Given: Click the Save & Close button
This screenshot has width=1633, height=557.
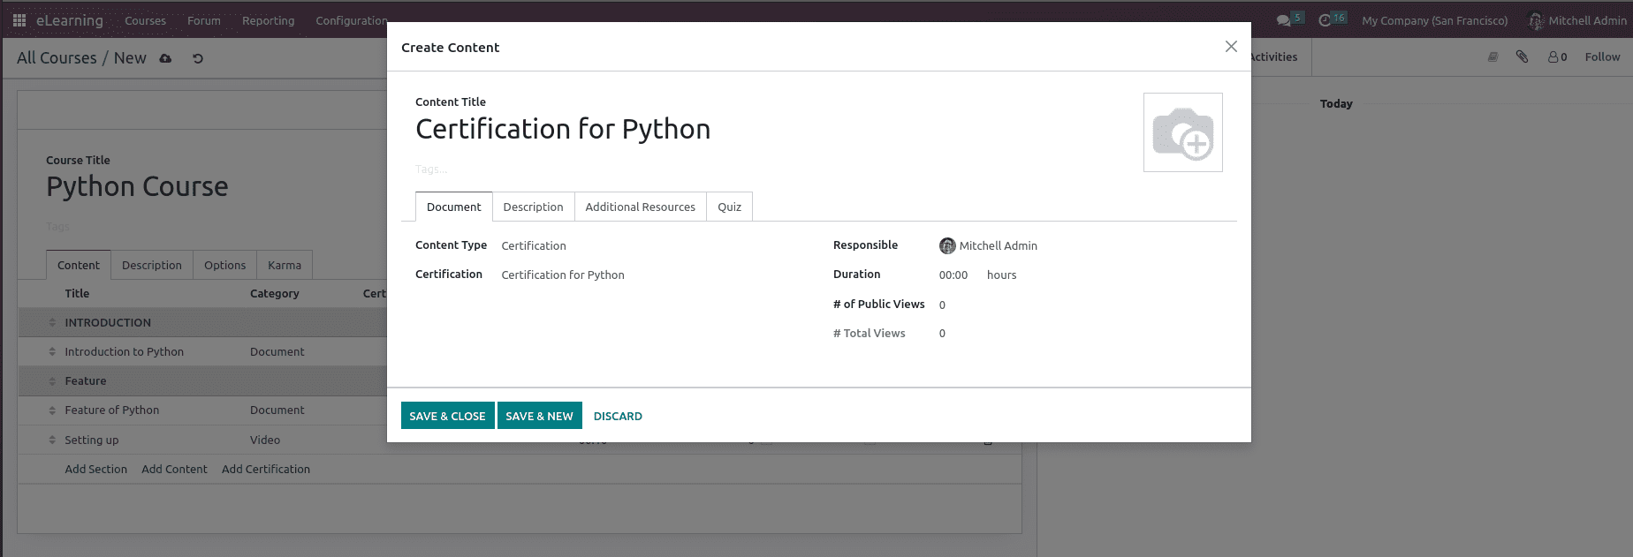Looking at the screenshot, I should (447, 416).
